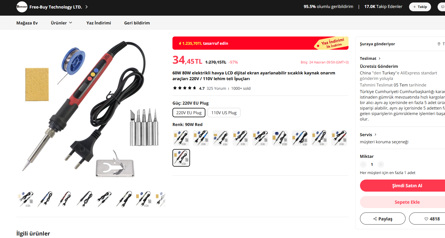Go to the Geri bildirim tab
This screenshot has width=445, height=238.
(137, 23)
